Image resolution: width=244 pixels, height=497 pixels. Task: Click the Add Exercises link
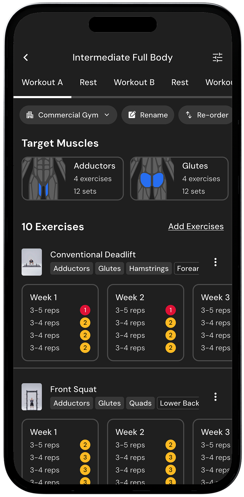(196, 227)
